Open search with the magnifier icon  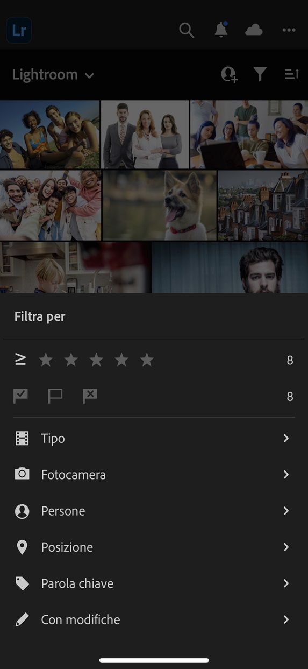tap(187, 30)
